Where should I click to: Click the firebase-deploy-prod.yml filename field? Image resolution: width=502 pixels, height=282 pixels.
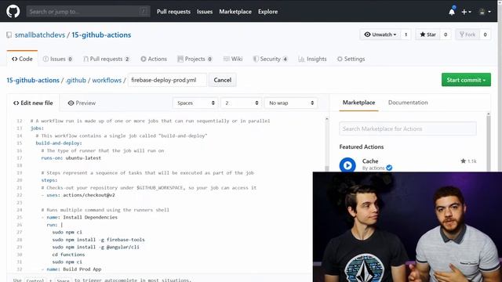click(x=167, y=80)
